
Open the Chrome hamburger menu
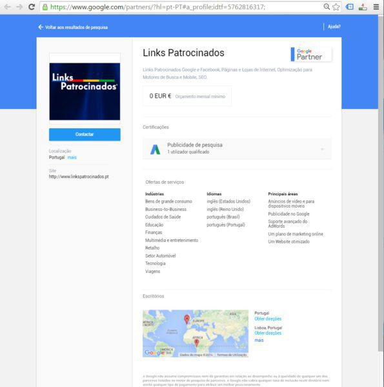click(x=376, y=7)
